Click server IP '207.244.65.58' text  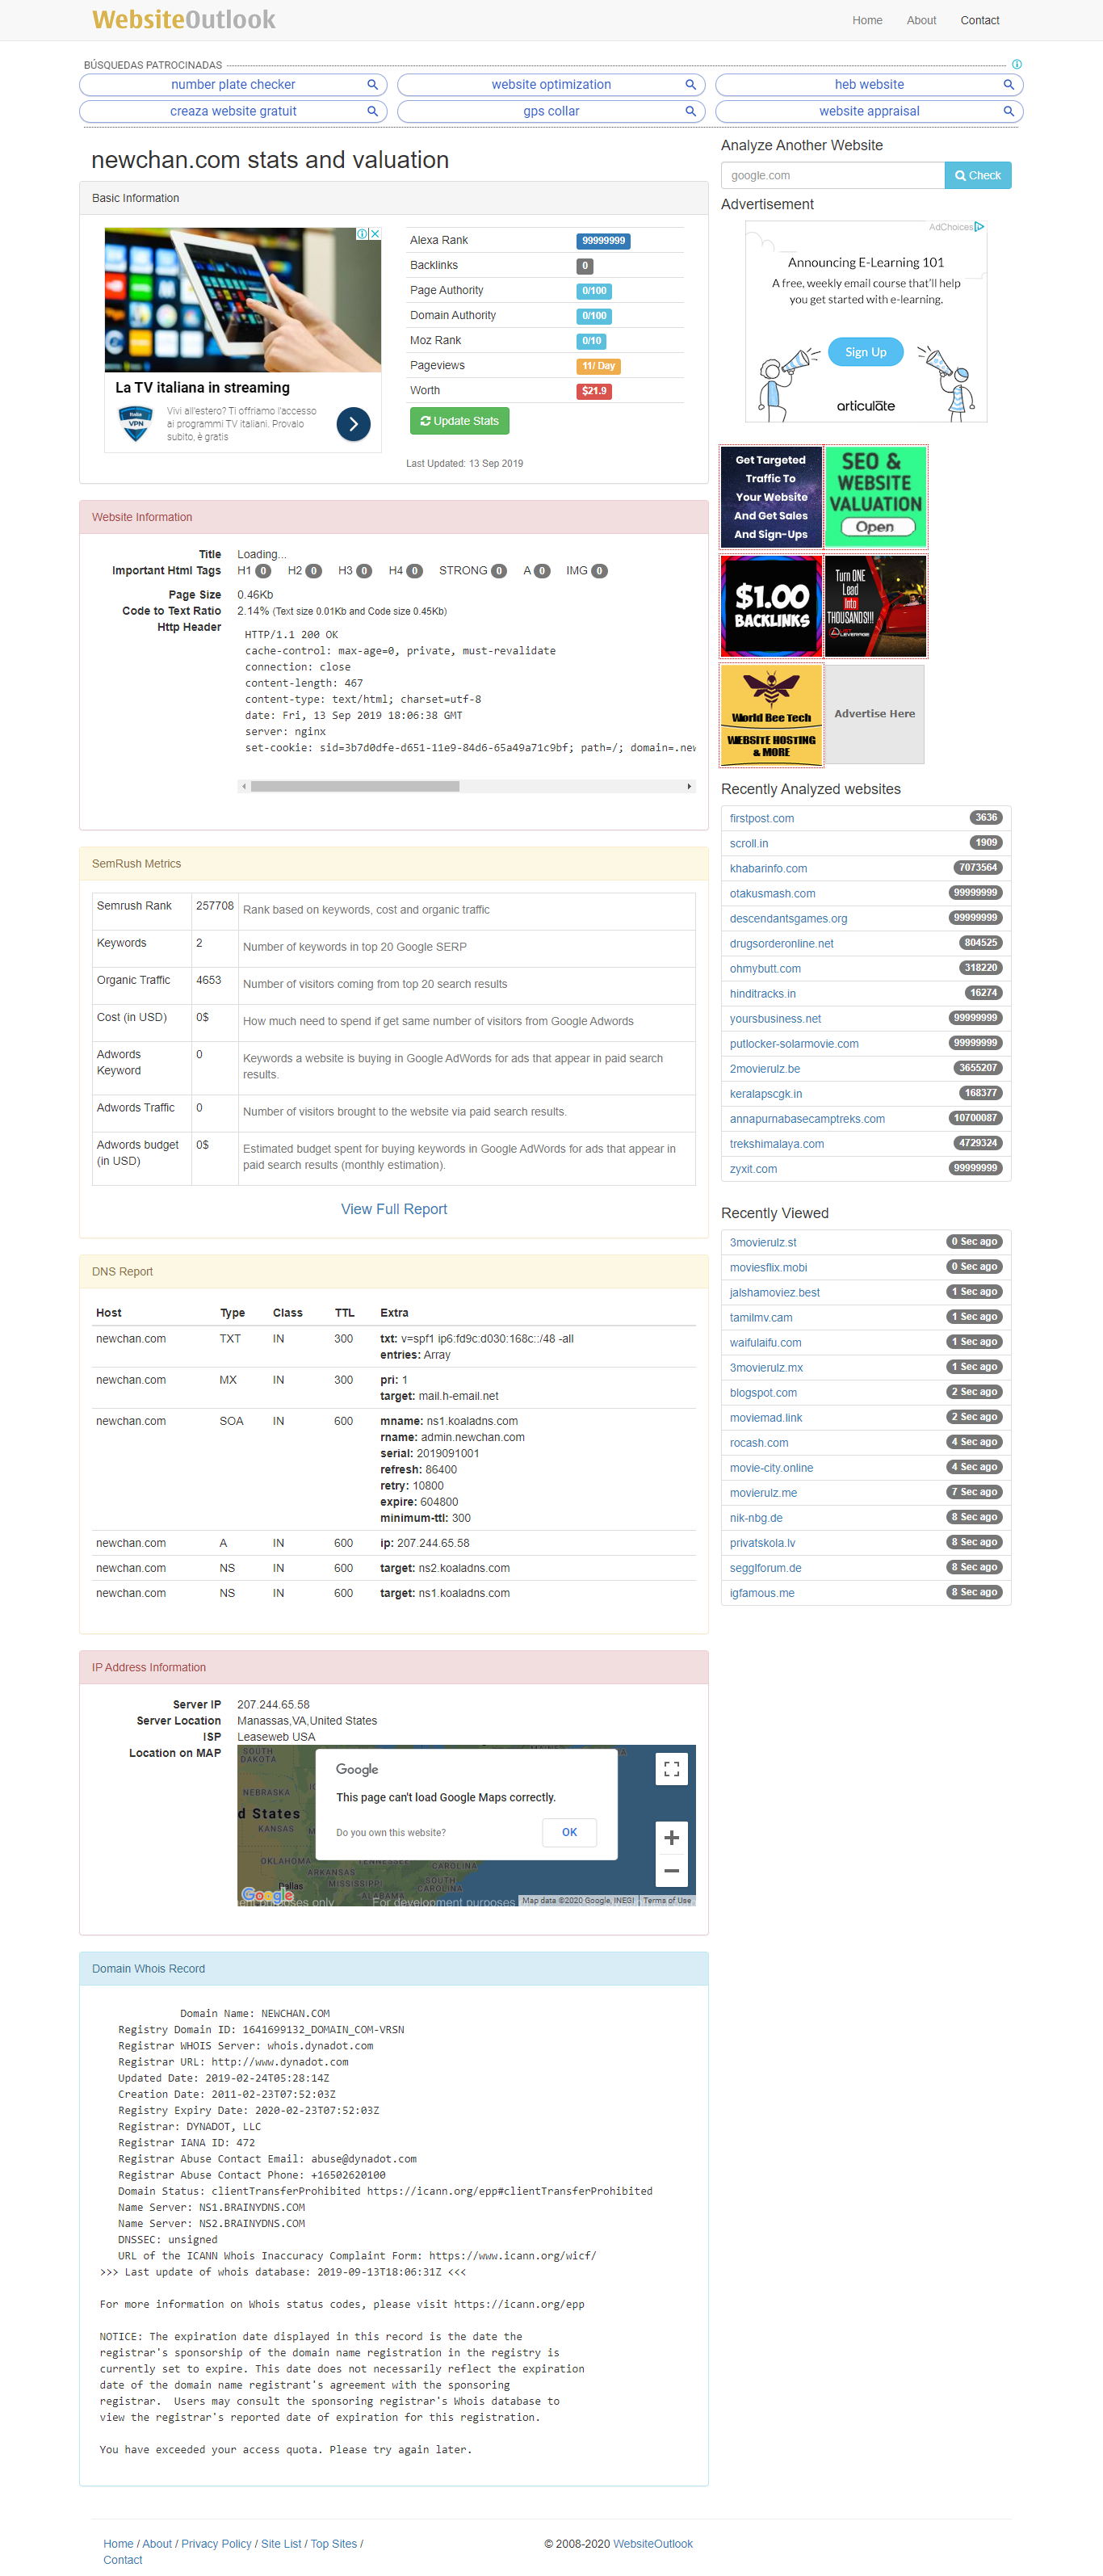point(273,1704)
